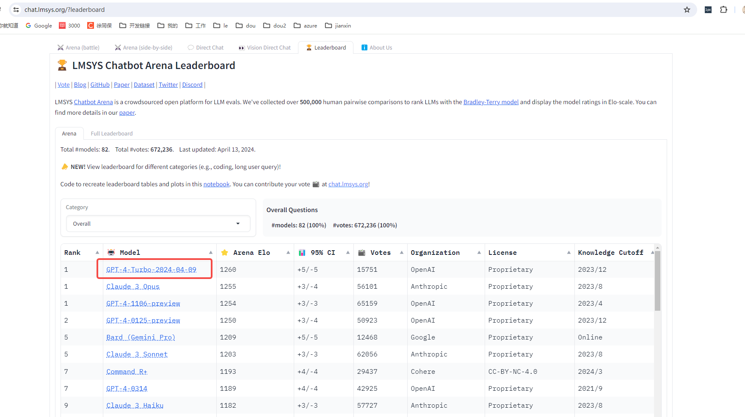Open the Direct Chat tab
Image resolution: width=745 pixels, height=417 pixels.
click(206, 47)
